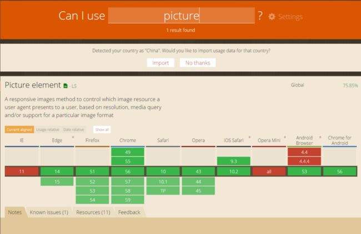Click the asterisk next to Edge
This screenshot has width=361, height=234.
(x=73, y=137)
